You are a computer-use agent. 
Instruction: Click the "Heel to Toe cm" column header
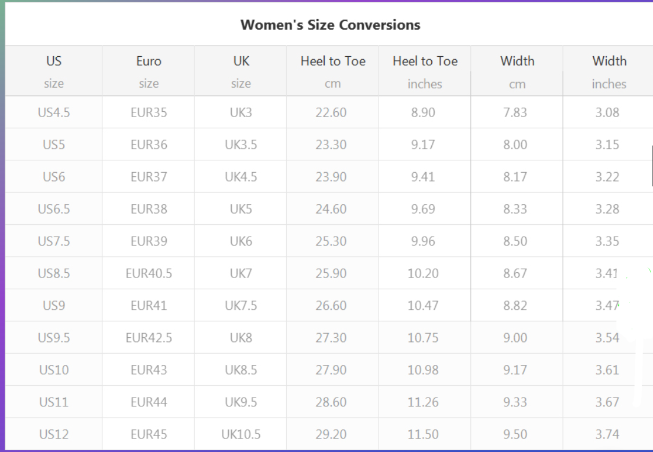333,71
